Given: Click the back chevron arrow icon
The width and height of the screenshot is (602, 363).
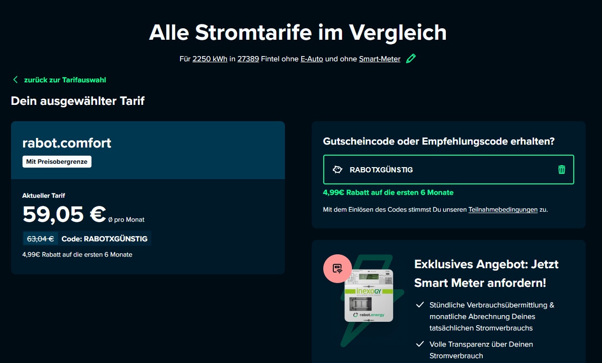Looking at the screenshot, I should pos(15,80).
